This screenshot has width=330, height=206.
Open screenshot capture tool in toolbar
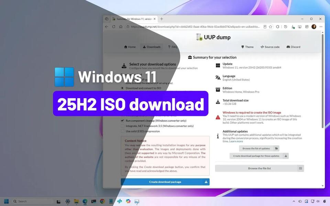click(300, 27)
